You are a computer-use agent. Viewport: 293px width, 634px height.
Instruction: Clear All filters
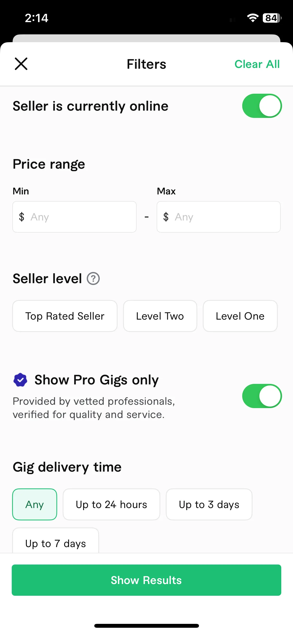(x=257, y=64)
